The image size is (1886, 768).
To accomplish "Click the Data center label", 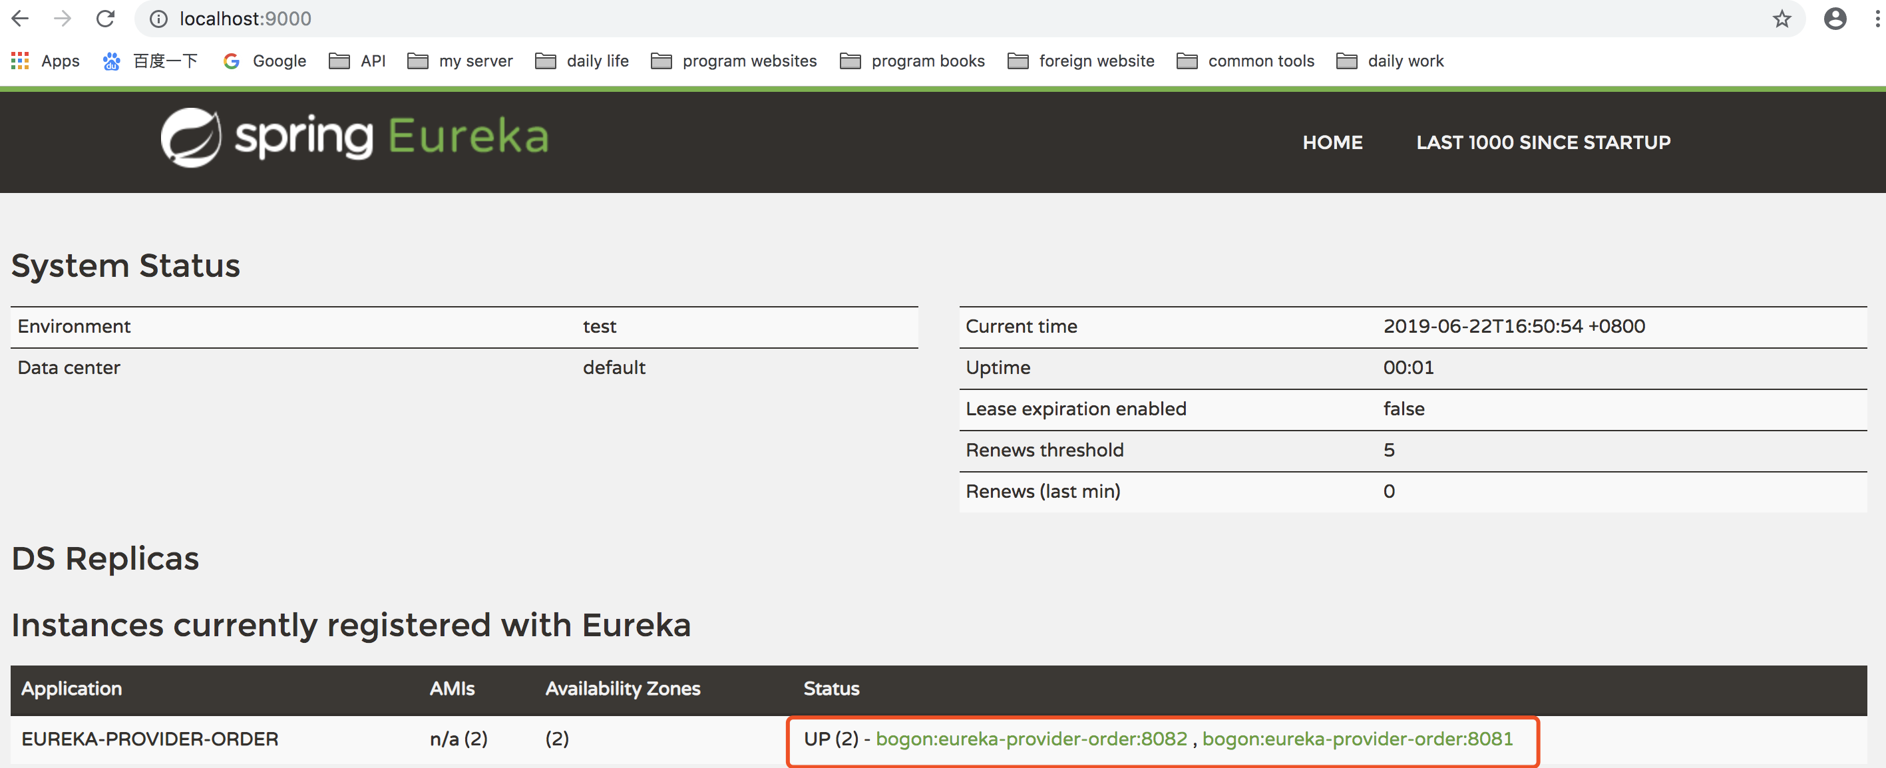I will click(x=69, y=367).
